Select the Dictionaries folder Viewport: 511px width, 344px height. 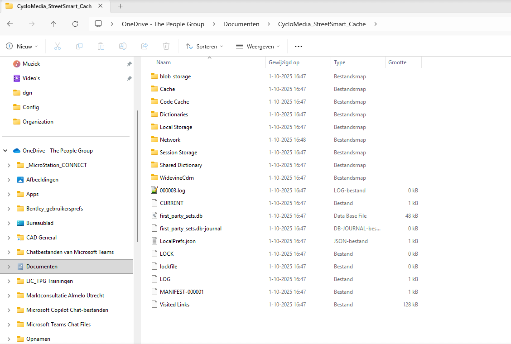click(x=174, y=115)
